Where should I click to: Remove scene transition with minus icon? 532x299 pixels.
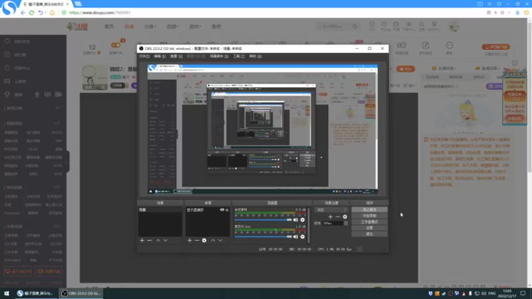click(x=338, y=217)
